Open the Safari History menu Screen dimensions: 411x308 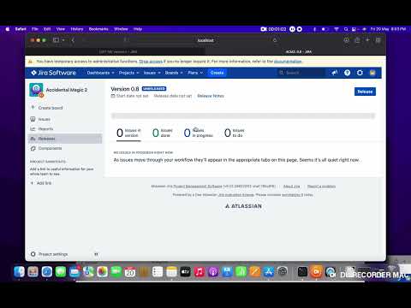[x=77, y=29]
